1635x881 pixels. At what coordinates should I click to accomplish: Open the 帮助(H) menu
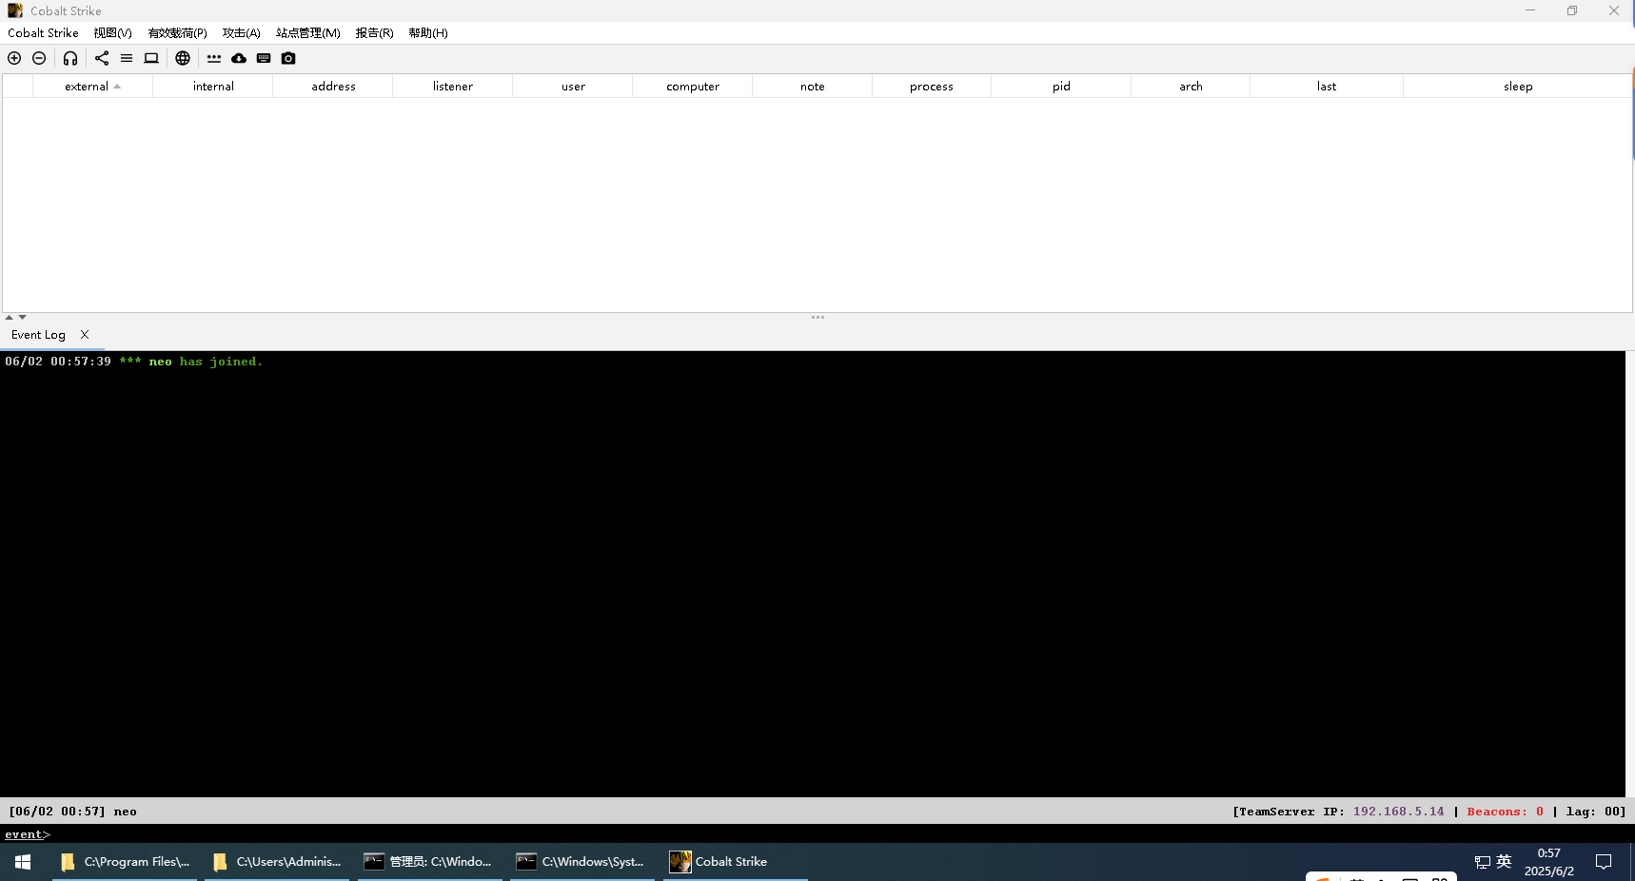pos(428,32)
